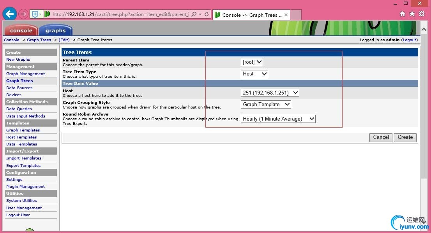
Task: Expand the address bar autocomplete dropdown arrow
Action: point(200,14)
